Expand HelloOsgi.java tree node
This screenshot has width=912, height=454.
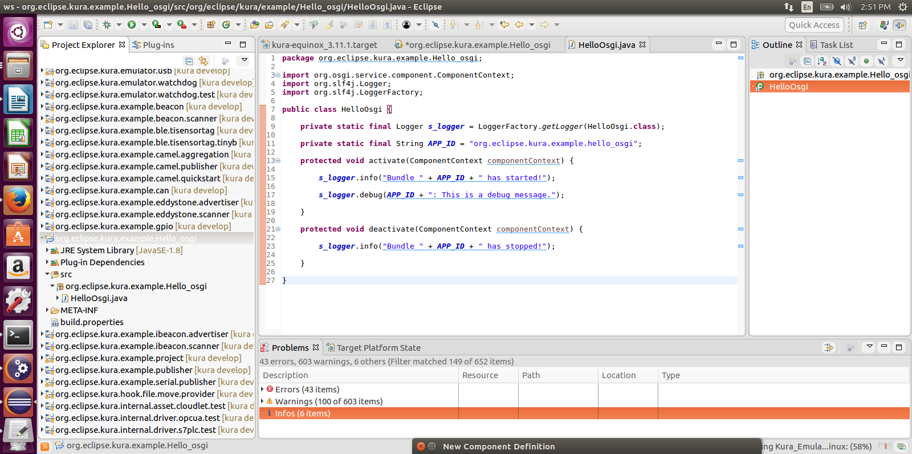tap(58, 298)
